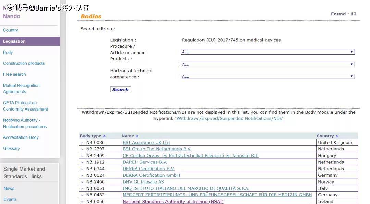
Task: Sort by Country using its arrow icon
Action: 337,136
